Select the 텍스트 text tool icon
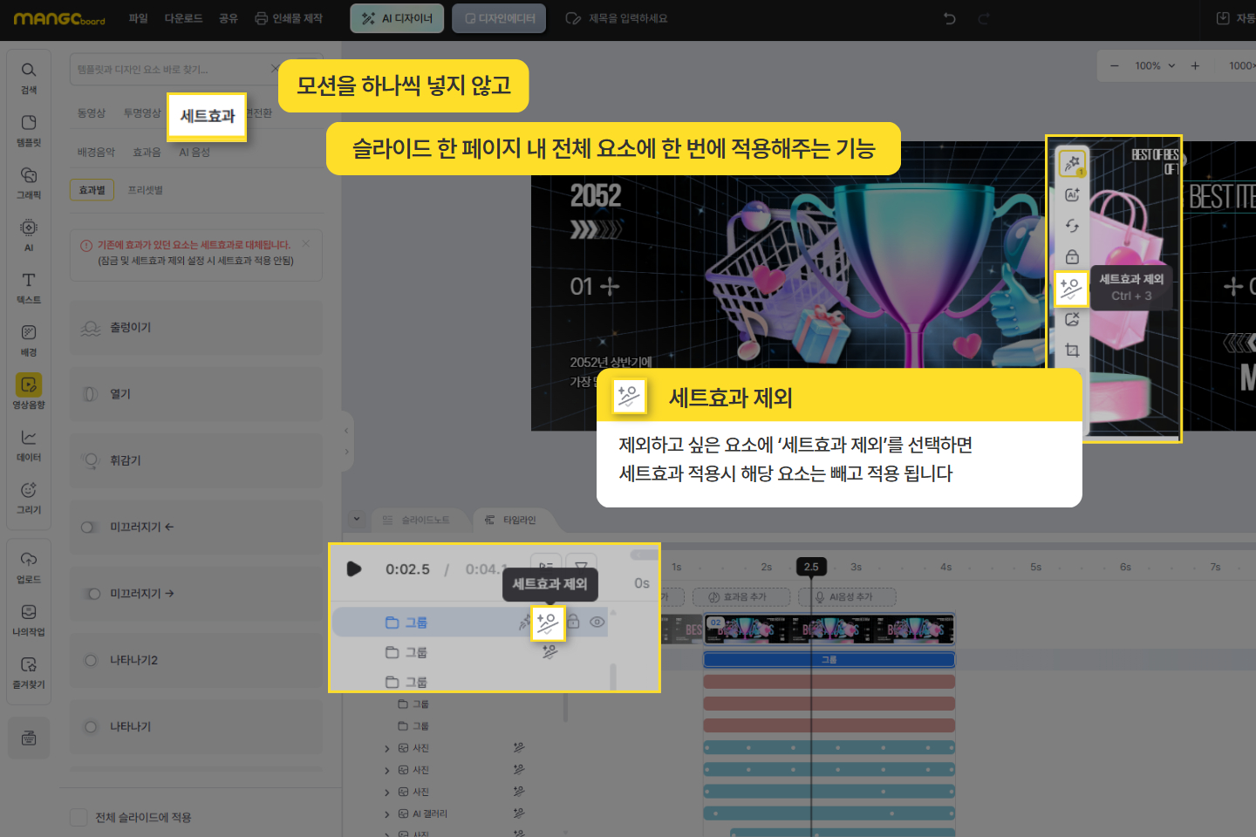 [29, 286]
